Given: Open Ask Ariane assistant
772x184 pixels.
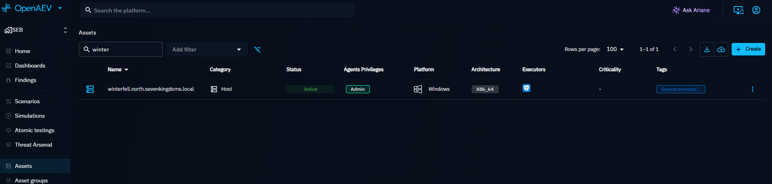Looking at the screenshot, I should tap(691, 10).
